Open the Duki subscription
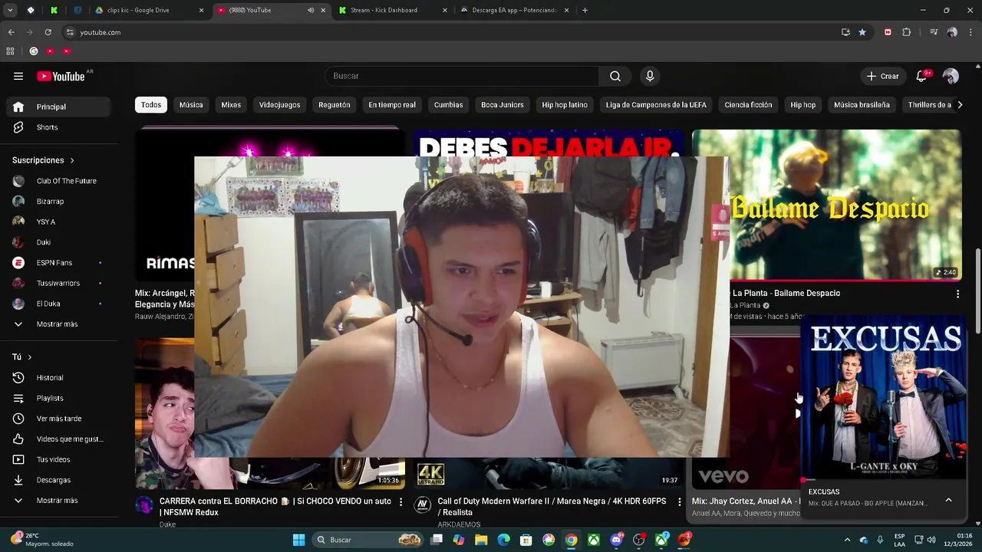 [x=59, y=242]
